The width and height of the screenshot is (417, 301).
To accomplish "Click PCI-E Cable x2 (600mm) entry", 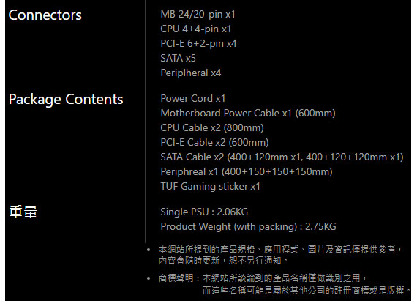I will click(x=214, y=142).
